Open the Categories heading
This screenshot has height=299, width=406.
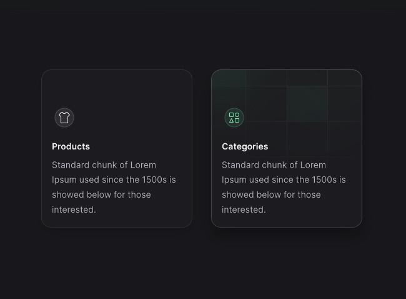click(x=245, y=146)
